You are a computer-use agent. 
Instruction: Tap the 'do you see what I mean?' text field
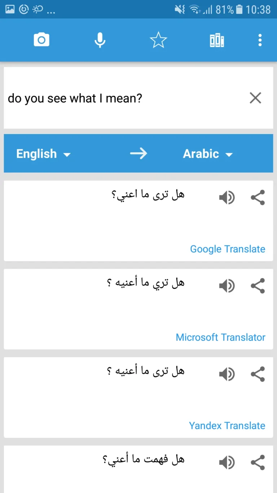(74, 98)
